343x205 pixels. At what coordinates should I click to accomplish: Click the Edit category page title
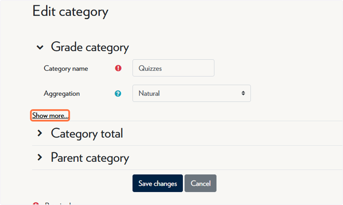point(70,12)
